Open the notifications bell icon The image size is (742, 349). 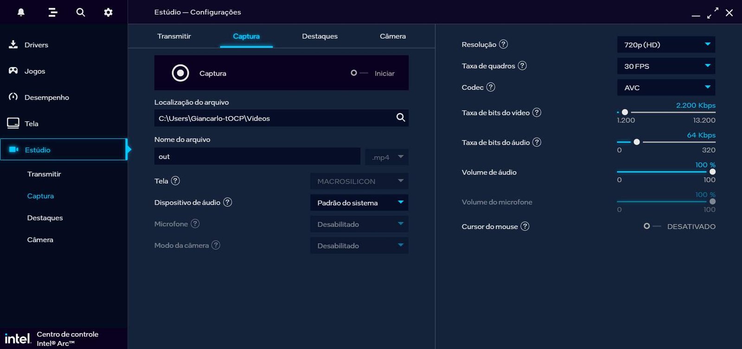click(x=21, y=12)
